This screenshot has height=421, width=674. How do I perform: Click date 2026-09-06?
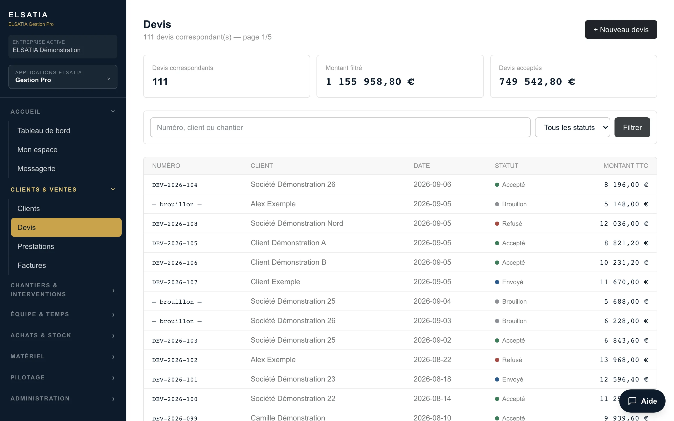point(432,184)
